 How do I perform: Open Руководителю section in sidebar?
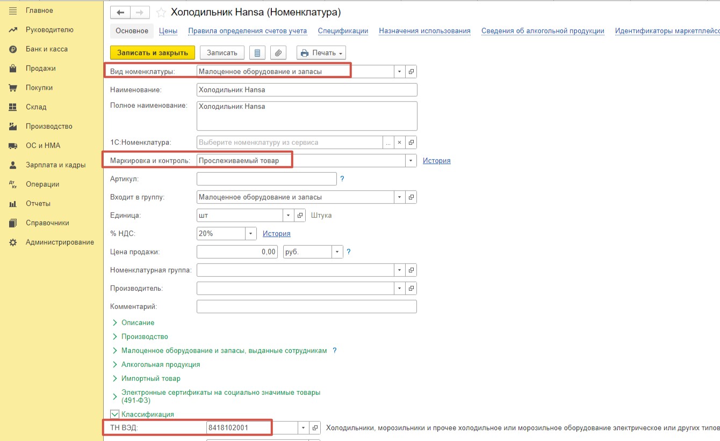(49, 30)
